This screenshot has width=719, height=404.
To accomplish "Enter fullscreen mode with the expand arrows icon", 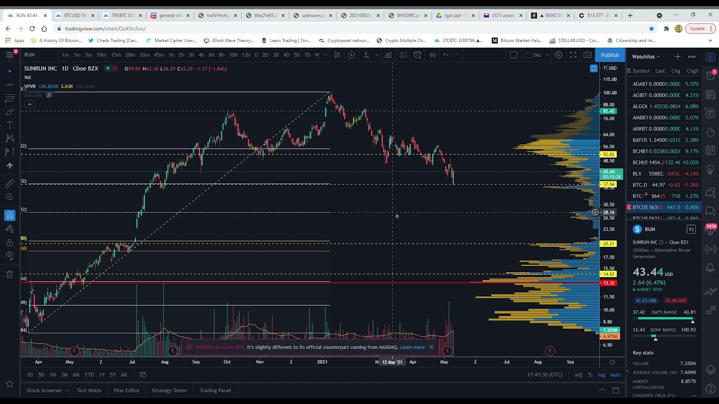I will 574,55.
